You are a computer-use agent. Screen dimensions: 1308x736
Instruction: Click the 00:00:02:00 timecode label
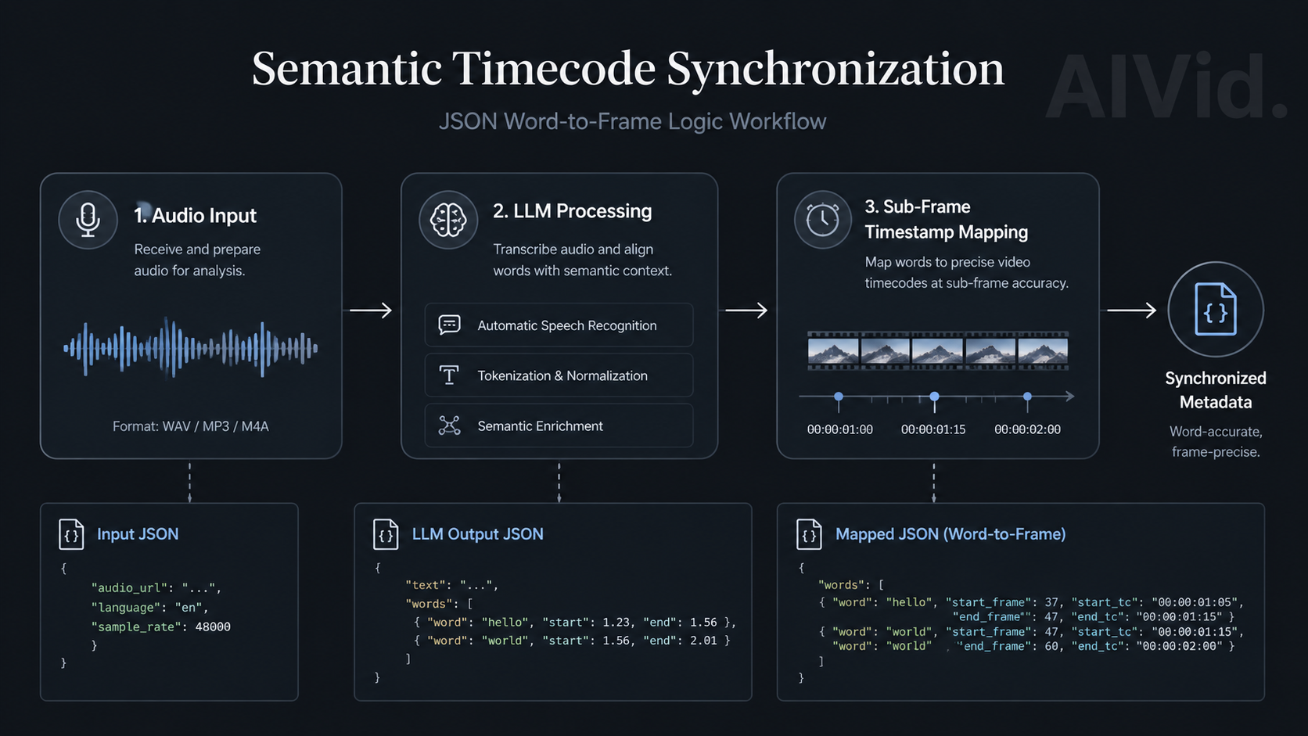[1027, 429]
